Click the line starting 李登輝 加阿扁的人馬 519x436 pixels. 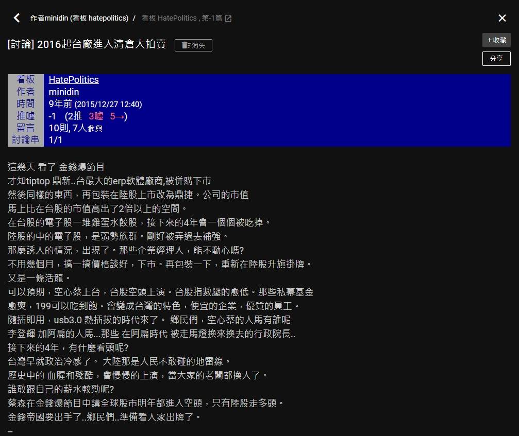pos(152,334)
